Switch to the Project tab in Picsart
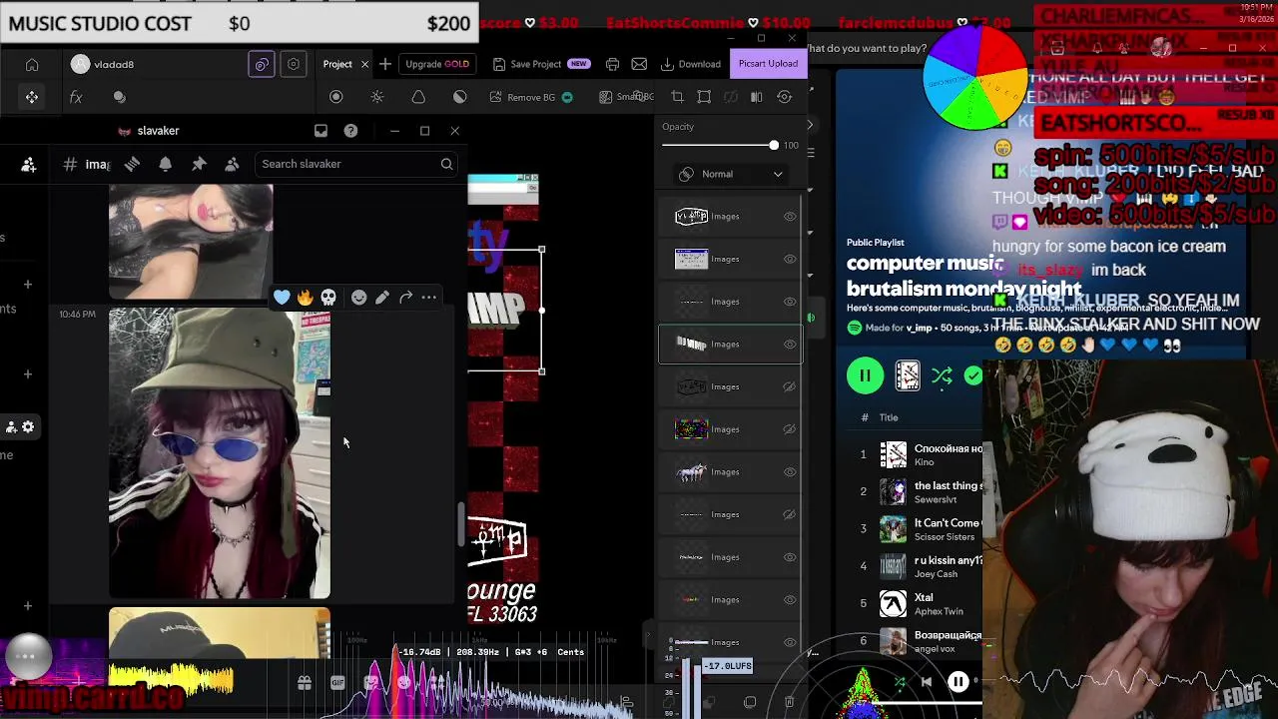1278x719 pixels. point(337,64)
